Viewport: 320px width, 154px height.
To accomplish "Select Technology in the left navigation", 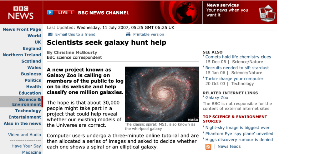I will pyautogui.click(x=28, y=111).
